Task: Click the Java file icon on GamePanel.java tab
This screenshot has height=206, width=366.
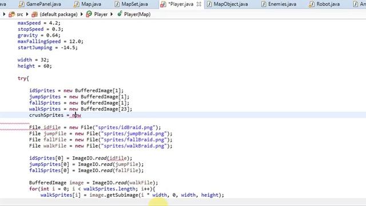Action: [x=22, y=4]
